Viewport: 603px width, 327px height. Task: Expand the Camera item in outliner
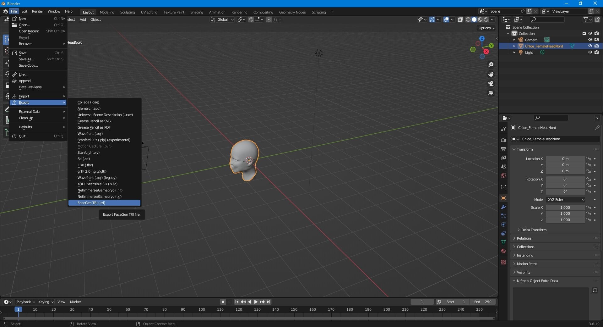(x=514, y=40)
